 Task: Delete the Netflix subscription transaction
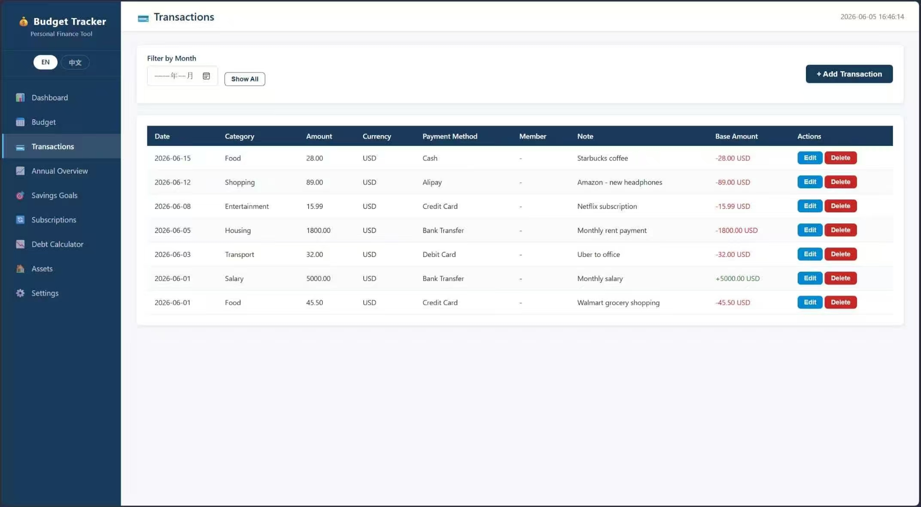840,206
